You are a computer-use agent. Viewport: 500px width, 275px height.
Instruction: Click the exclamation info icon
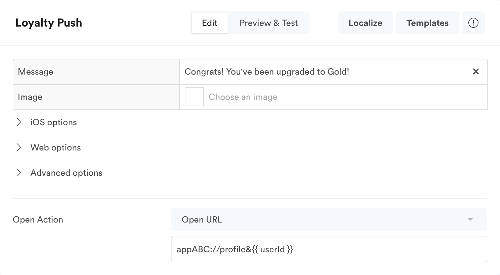(x=473, y=23)
